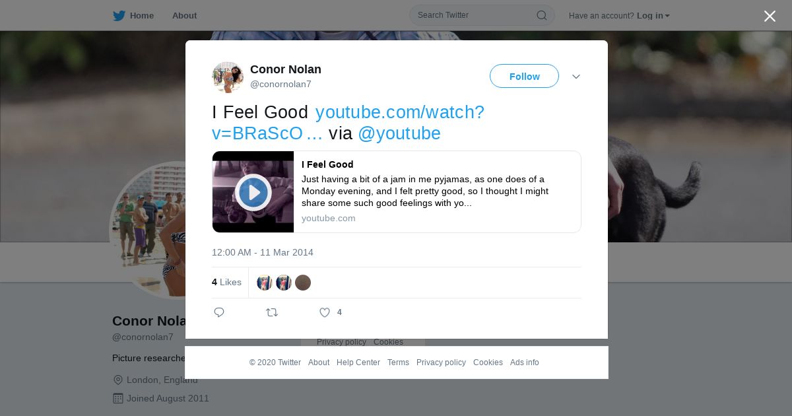Open footer About link
Viewport: 792px width, 416px height.
(319, 363)
